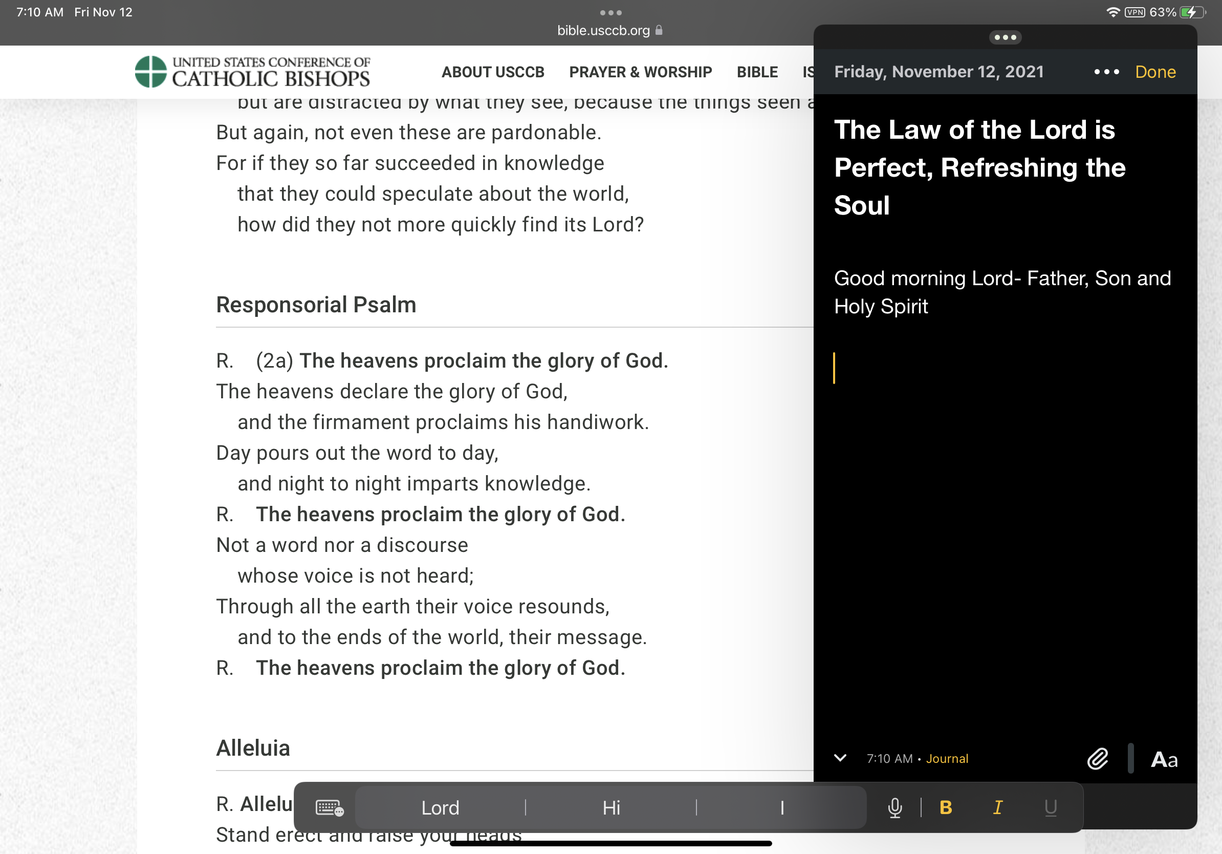Viewport: 1222px width, 854px height.
Task: Toggle underline formatting with U
Action: 1050,808
